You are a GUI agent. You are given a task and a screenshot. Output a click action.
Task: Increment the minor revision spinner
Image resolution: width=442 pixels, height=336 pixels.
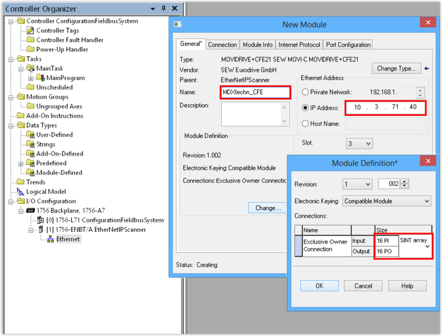tap(405, 182)
